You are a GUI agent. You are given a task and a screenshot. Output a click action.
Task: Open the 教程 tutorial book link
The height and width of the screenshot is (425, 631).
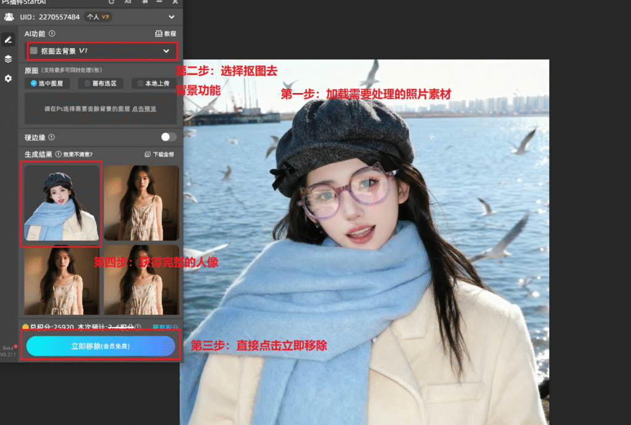(x=165, y=34)
